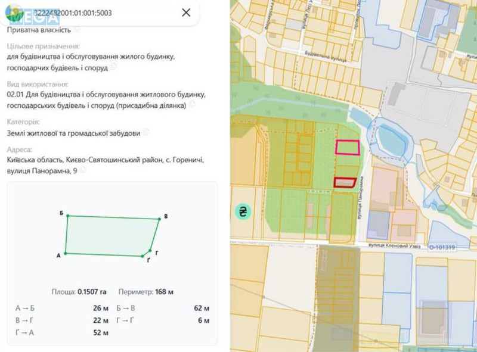Click vertex Б on the parcel diagram
The image size is (477, 352).
pyautogui.click(x=67, y=216)
